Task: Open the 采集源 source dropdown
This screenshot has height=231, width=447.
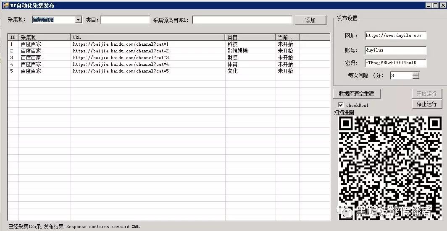Action: coord(79,20)
